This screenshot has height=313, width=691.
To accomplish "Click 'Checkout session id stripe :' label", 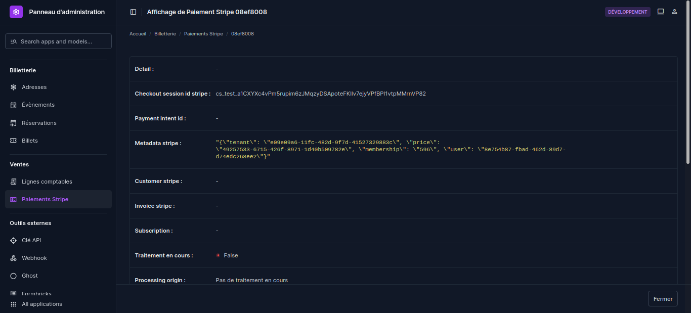I will click(x=172, y=94).
